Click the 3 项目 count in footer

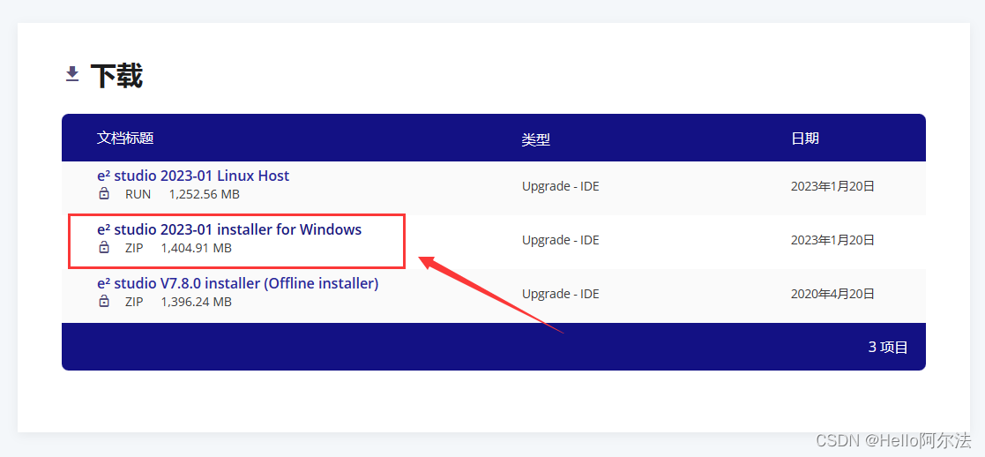[888, 347]
